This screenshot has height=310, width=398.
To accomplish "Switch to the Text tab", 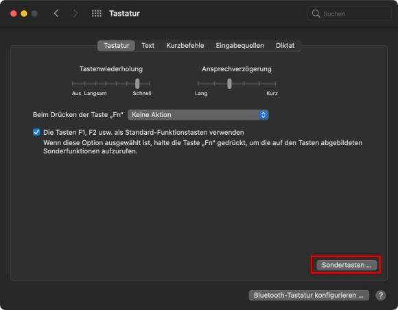I will (148, 46).
